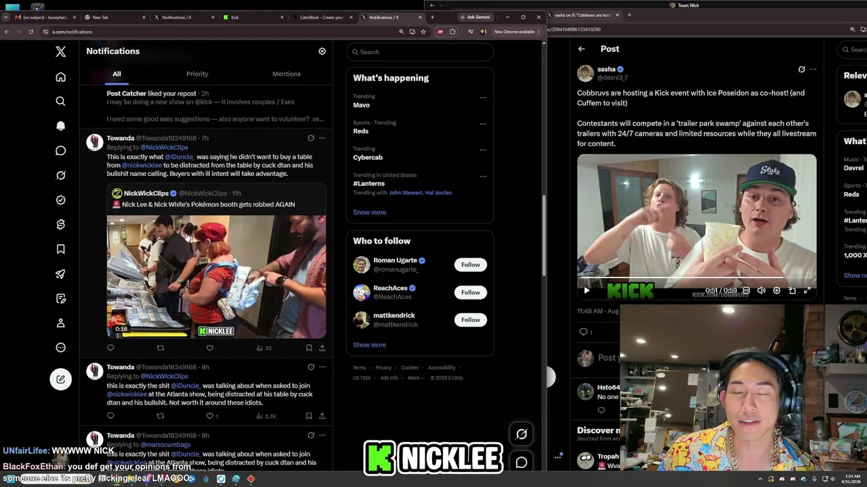Screen dimensions: 867x487
Task: Switch to the Kick browser tab
Action: pos(251,17)
